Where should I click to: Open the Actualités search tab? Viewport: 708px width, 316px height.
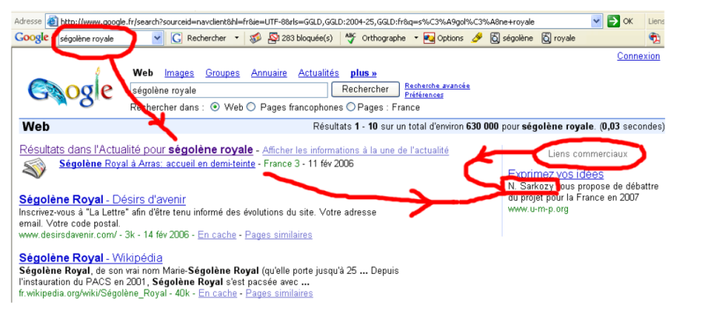(x=318, y=72)
